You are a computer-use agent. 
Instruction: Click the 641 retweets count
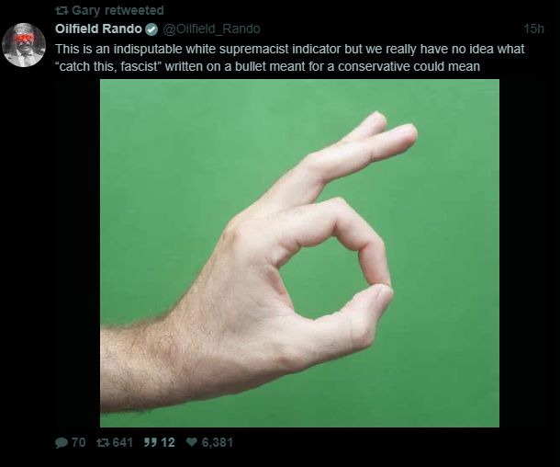click(x=122, y=443)
